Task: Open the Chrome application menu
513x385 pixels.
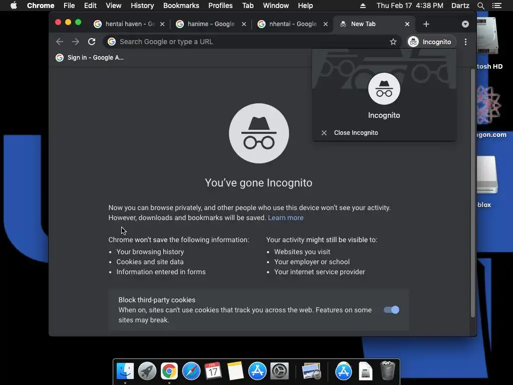Action: tap(41, 6)
